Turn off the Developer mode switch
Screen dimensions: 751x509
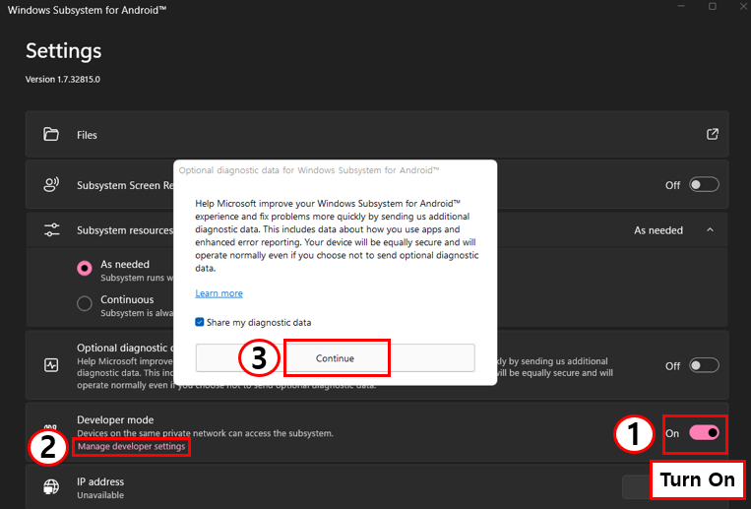click(x=704, y=433)
